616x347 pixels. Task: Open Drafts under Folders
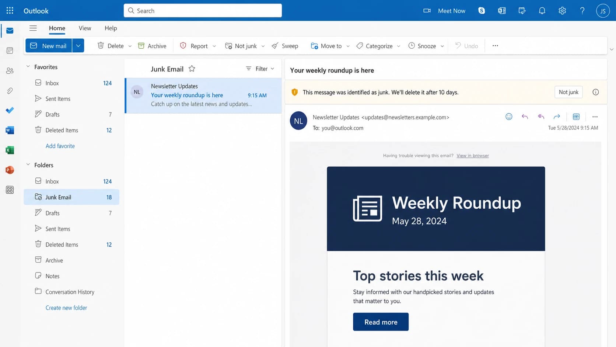[x=71, y=213]
